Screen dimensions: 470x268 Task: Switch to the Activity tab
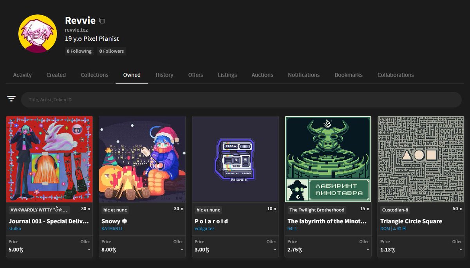point(22,75)
